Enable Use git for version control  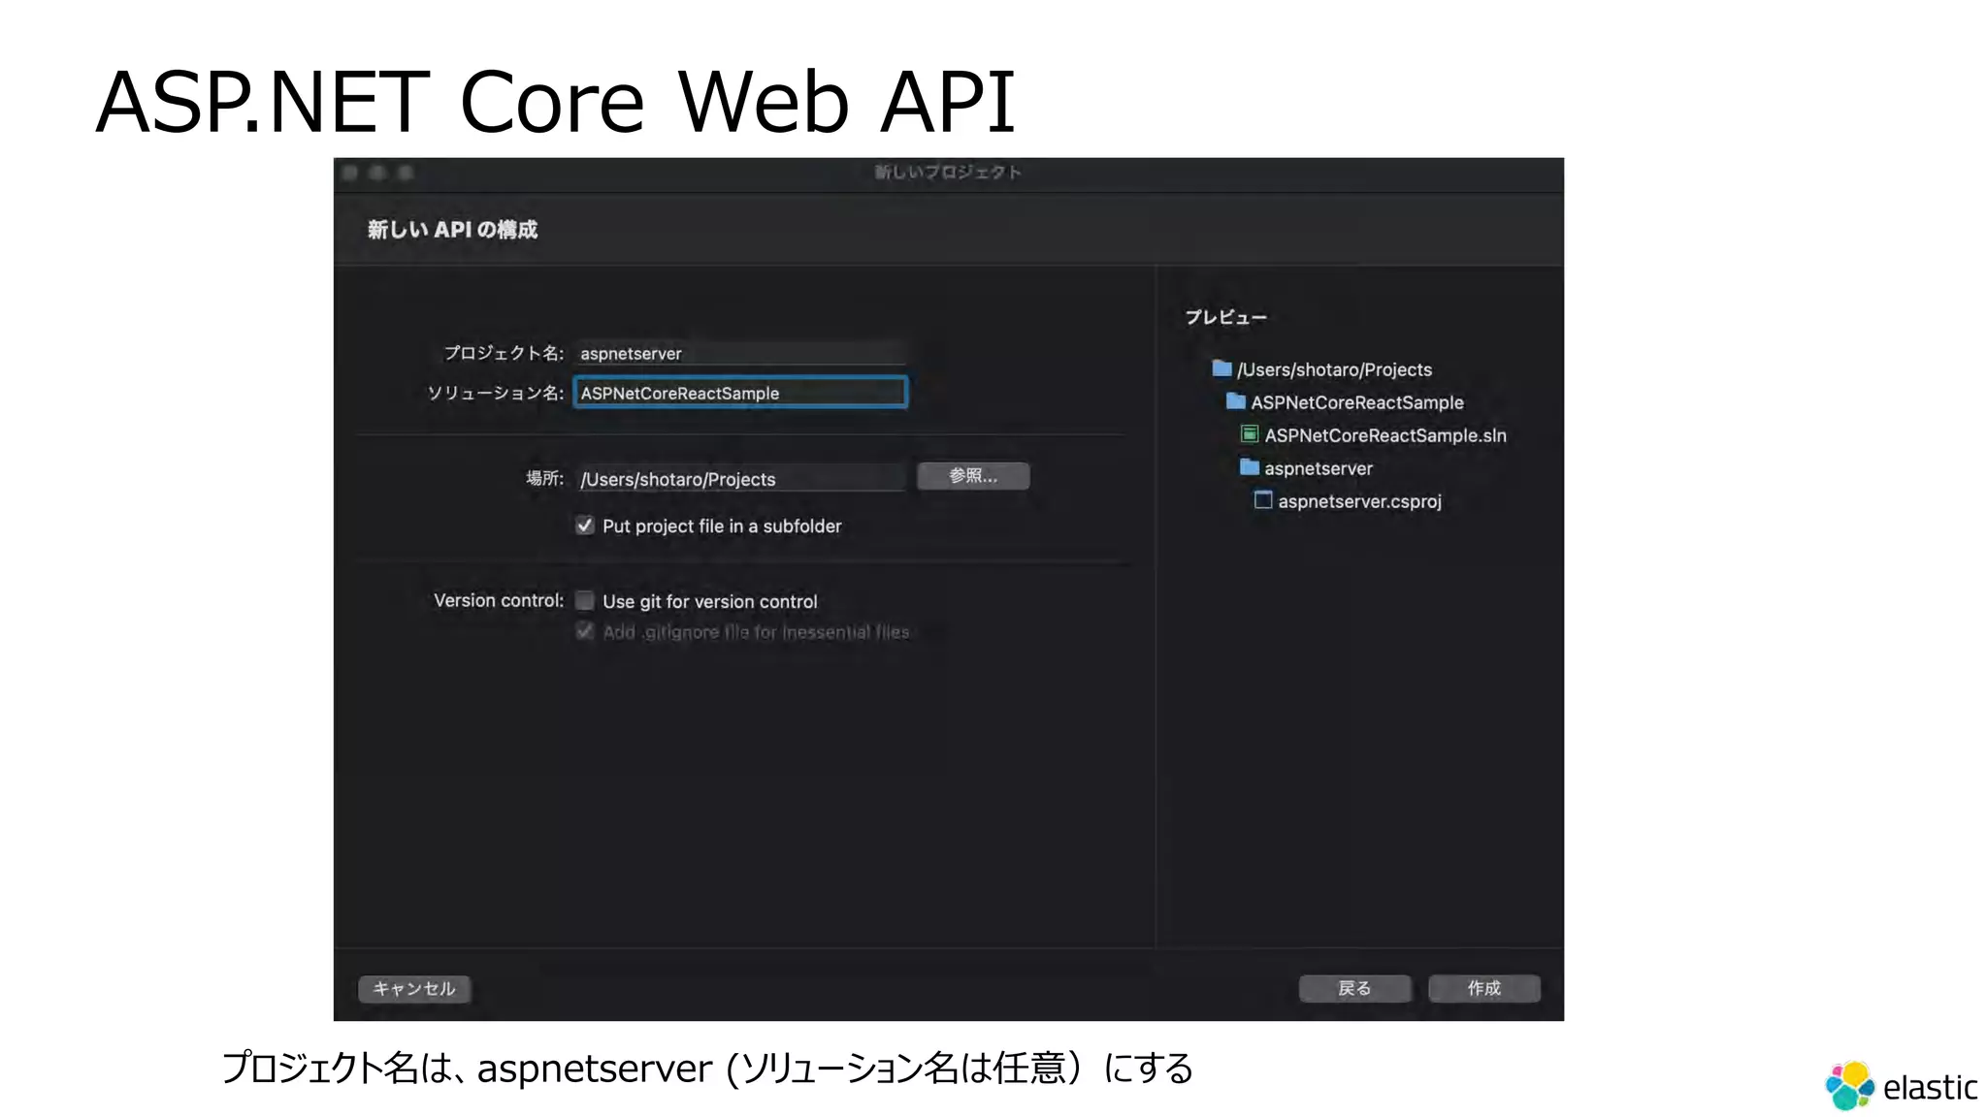click(585, 601)
